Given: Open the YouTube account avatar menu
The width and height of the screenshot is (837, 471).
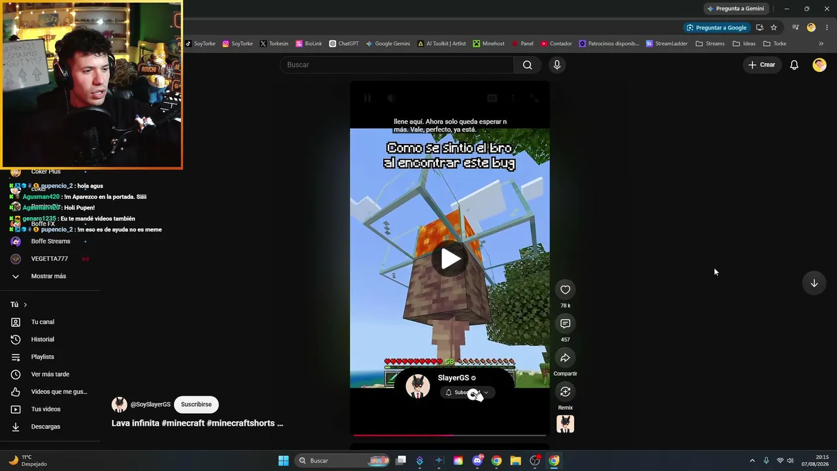Looking at the screenshot, I should tap(819, 65).
